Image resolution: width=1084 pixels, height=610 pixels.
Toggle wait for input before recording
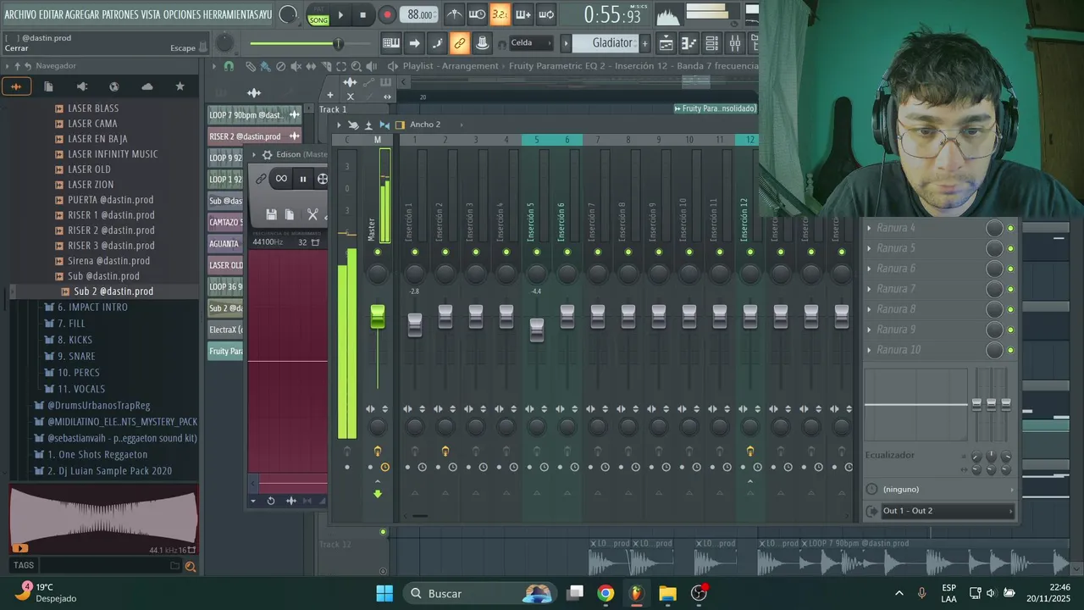[478, 14]
